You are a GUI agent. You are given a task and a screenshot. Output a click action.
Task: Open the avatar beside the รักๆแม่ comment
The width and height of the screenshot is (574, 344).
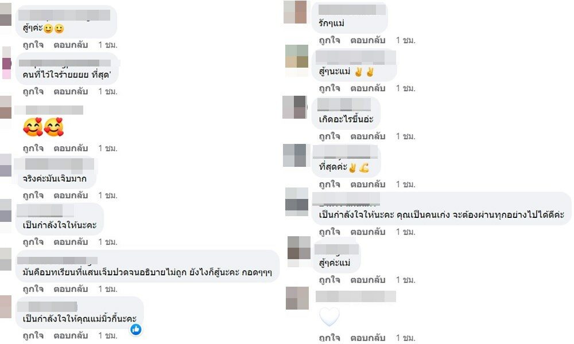tap(295, 12)
